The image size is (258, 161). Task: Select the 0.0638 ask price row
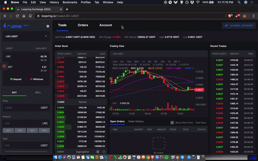[81, 96]
